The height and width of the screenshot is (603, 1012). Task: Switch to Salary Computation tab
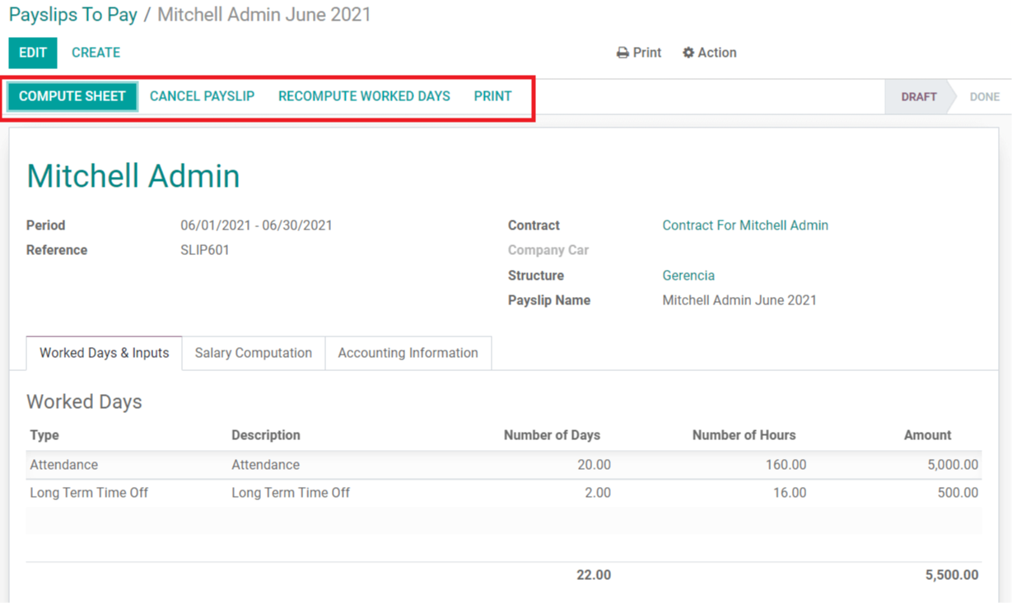254,353
